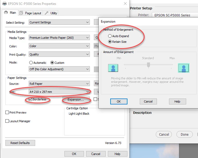198x158 pixels.
Task: Click OK in the Properties window
Action: click(74, 154)
